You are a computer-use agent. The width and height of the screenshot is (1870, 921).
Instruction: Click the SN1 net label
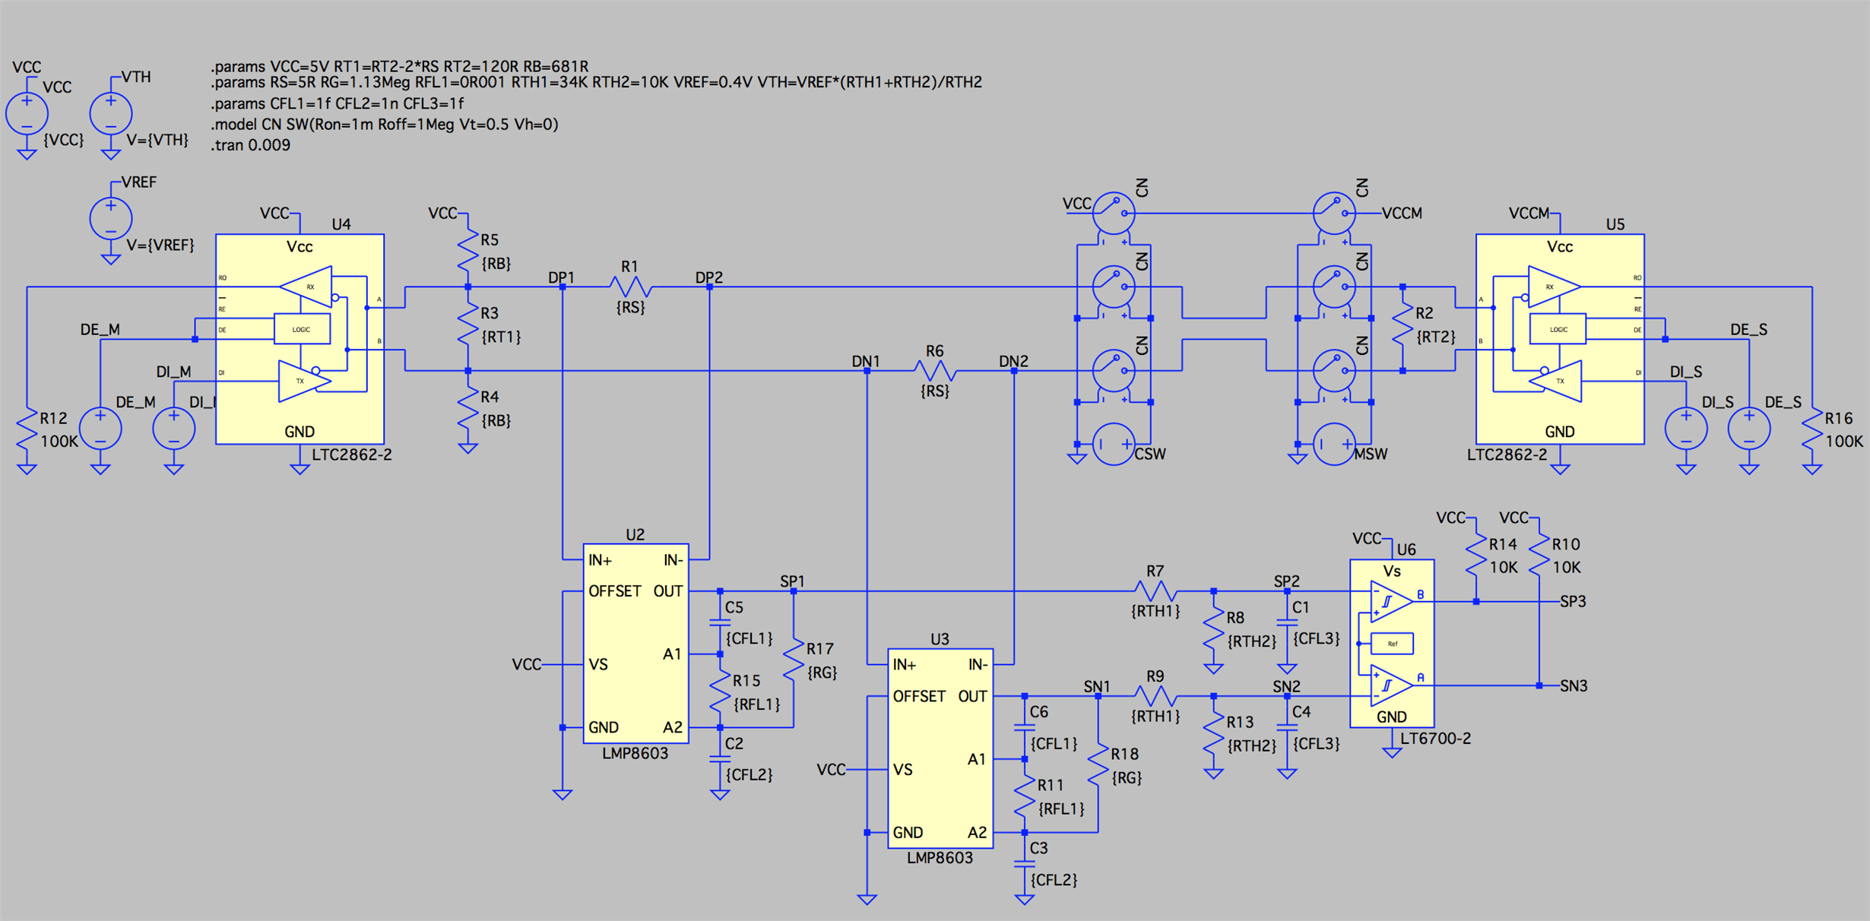pyautogui.click(x=1097, y=687)
